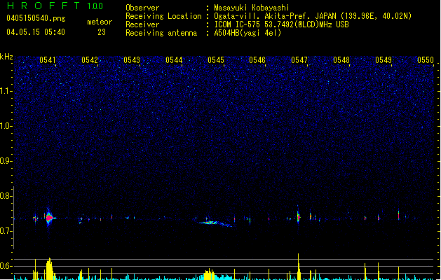Click the 0549 time marker

(384, 60)
